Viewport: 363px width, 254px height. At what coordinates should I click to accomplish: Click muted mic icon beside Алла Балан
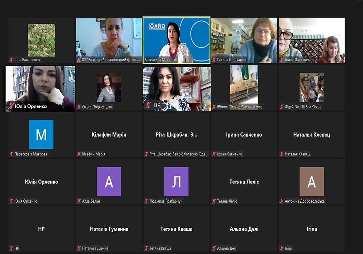coord(79,201)
